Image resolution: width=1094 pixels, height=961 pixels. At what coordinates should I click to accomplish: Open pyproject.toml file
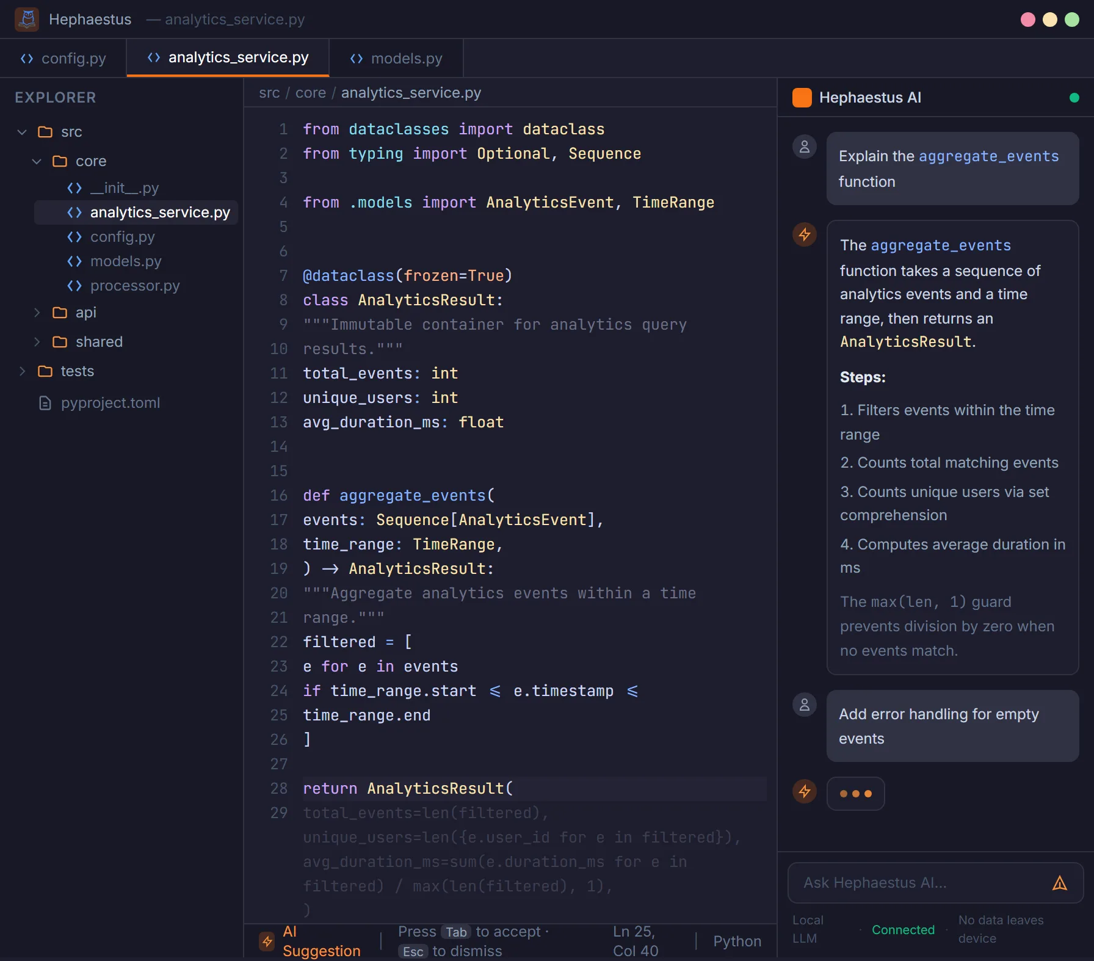[110, 403]
